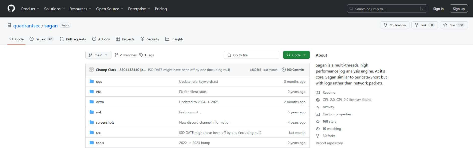Open the quadrantsec owner link
Image resolution: width=473 pixels, height=148 pixels.
click(x=27, y=26)
